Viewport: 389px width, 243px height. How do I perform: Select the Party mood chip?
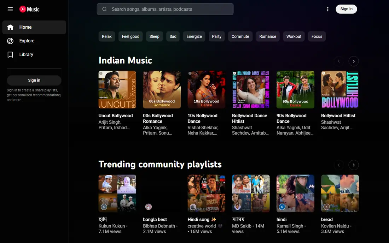coord(216,36)
